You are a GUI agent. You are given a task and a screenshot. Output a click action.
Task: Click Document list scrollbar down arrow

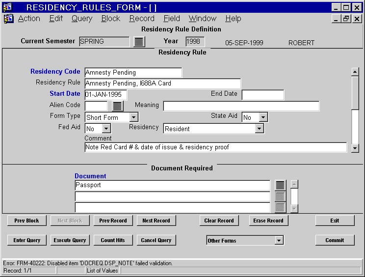click(x=294, y=209)
